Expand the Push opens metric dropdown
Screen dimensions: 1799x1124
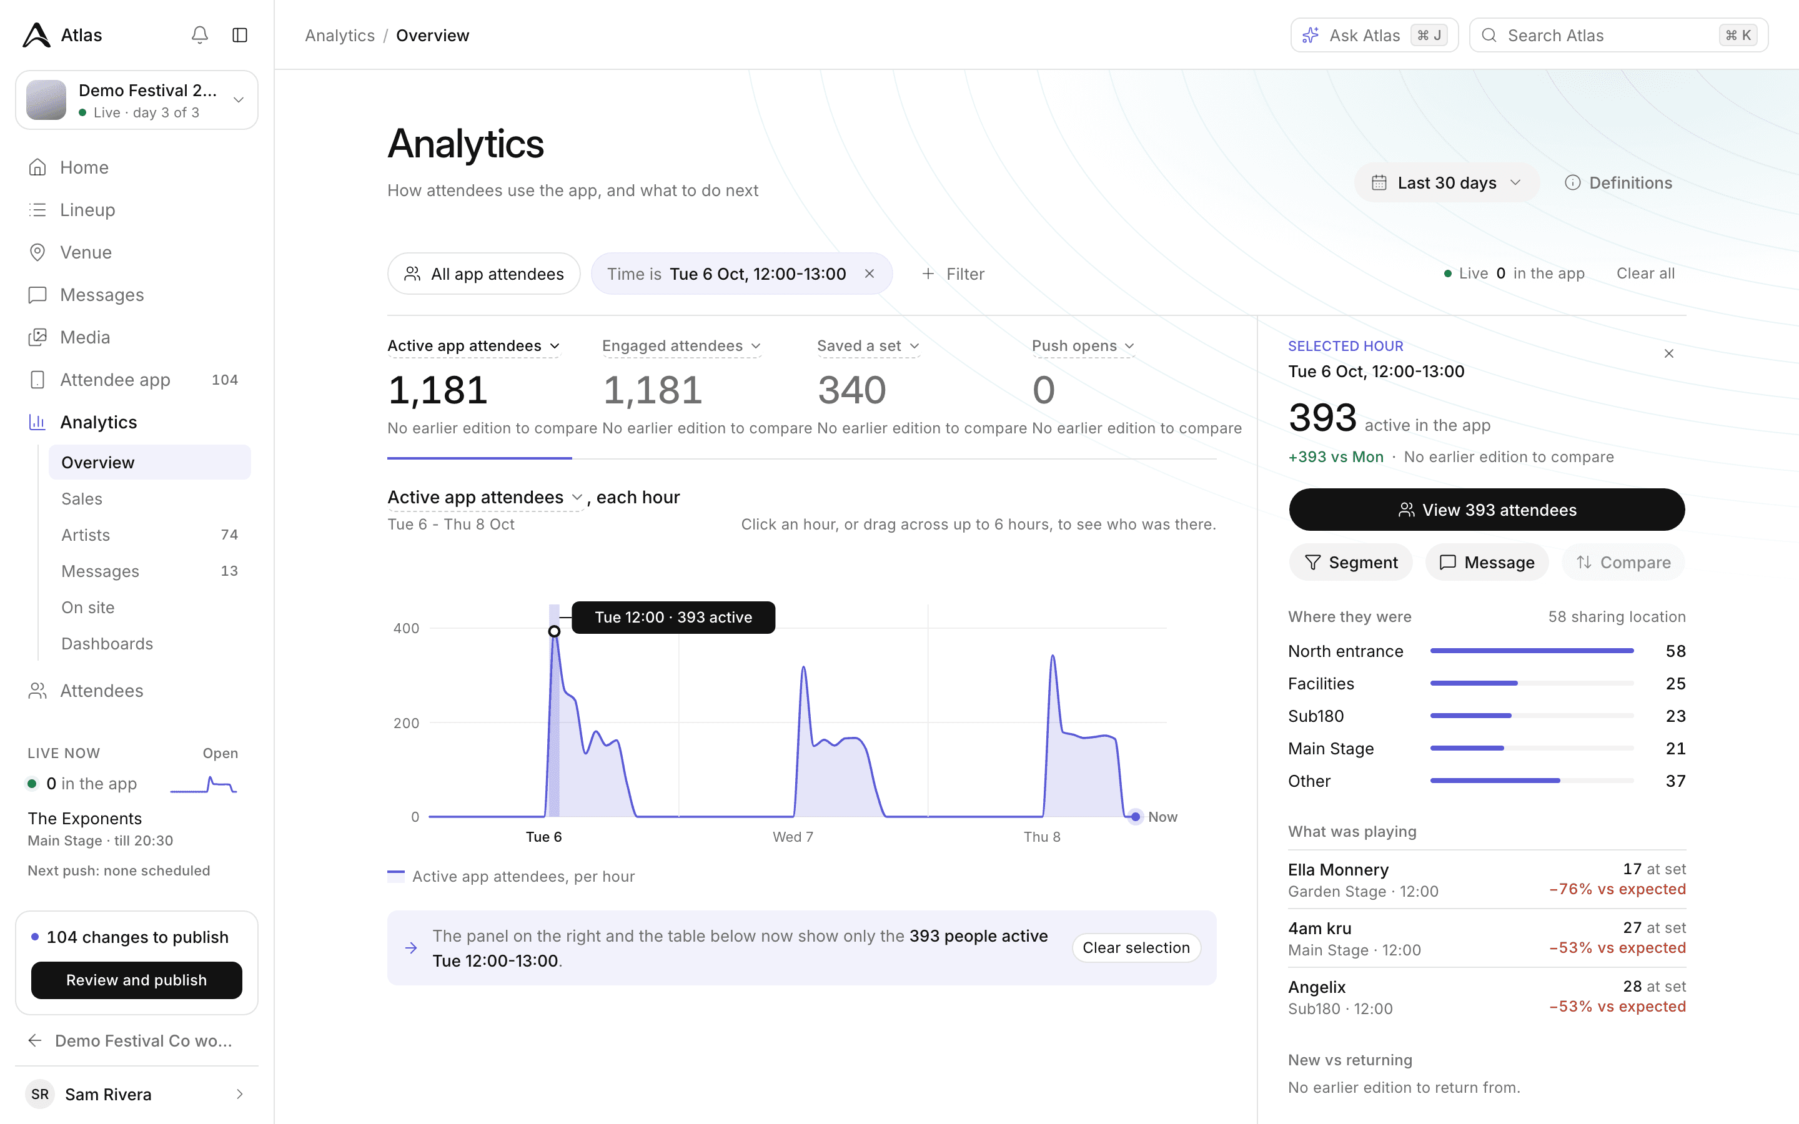[x=1083, y=346]
